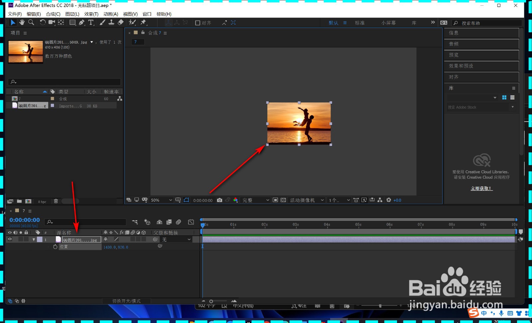Screen dimensions: 532x323
Task: Select the sunset image thumbnail in Project panel
Action: [x=26, y=52]
